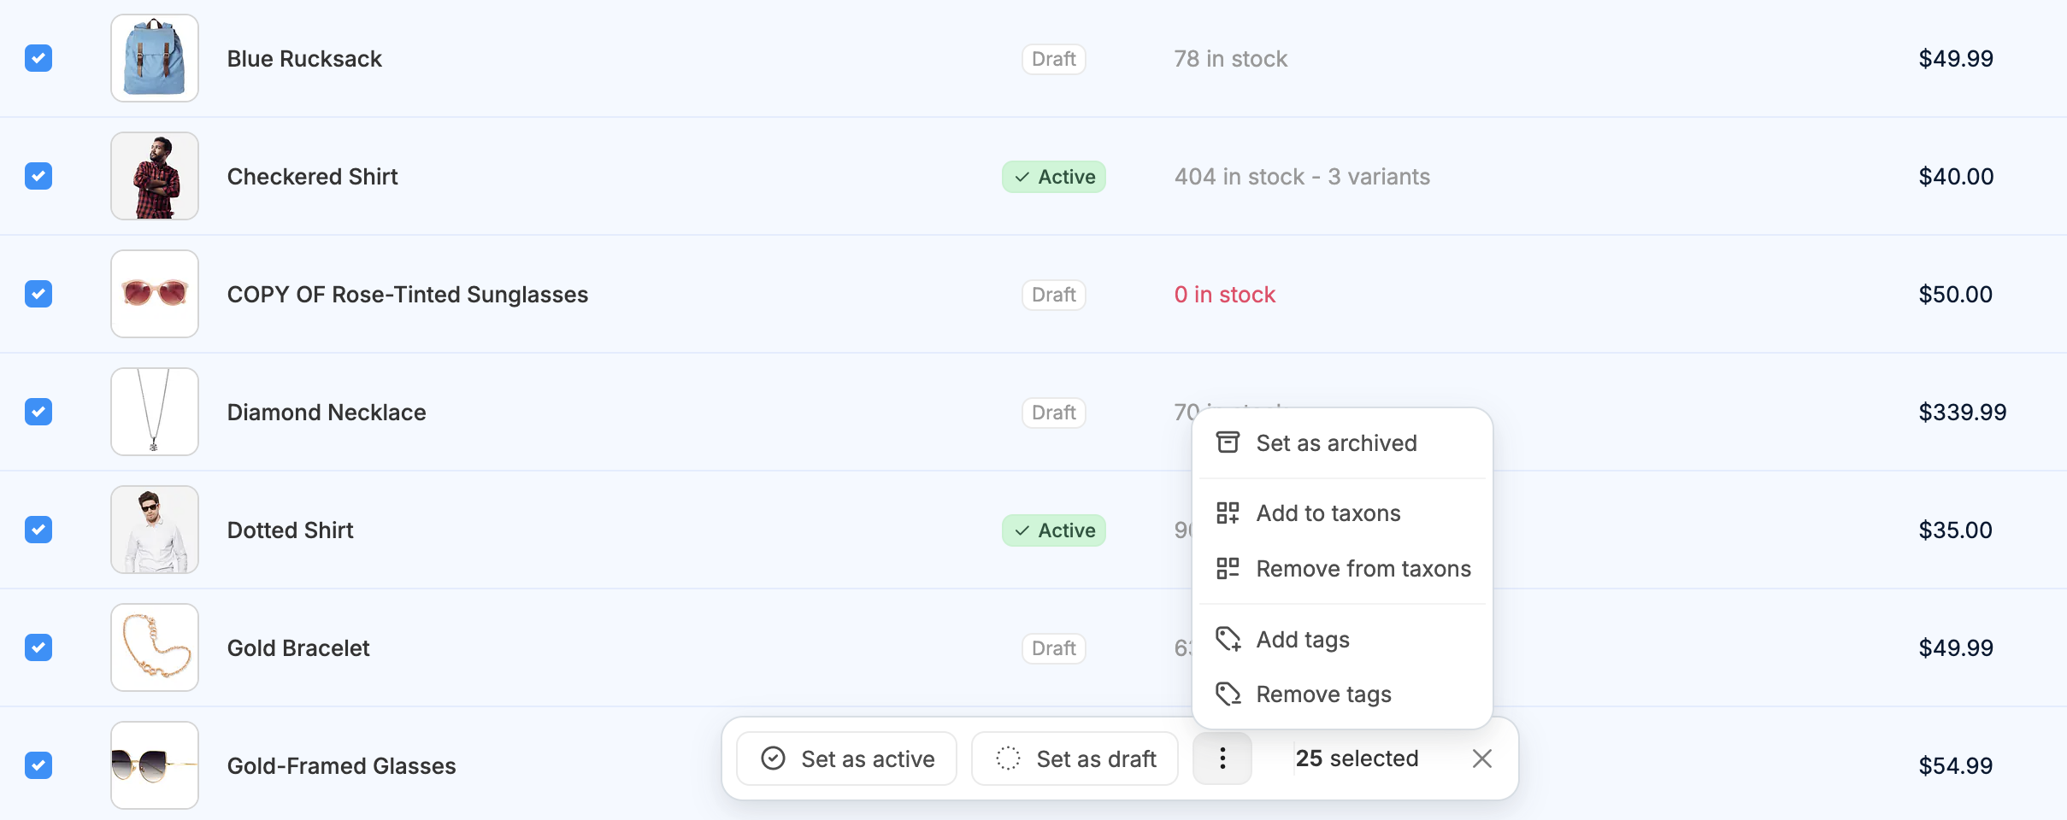The image size is (2067, 820).
Task: Click the Remove from taxons grid-minus icon
Action: coord(1228,568)
